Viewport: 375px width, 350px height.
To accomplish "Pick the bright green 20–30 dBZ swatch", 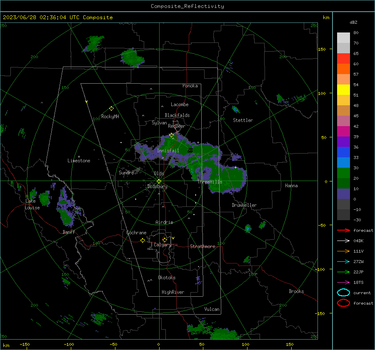I will pos(343,173).
